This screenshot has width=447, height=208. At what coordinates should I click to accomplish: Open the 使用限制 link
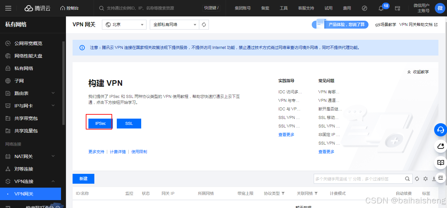click(x=139, y=152)
